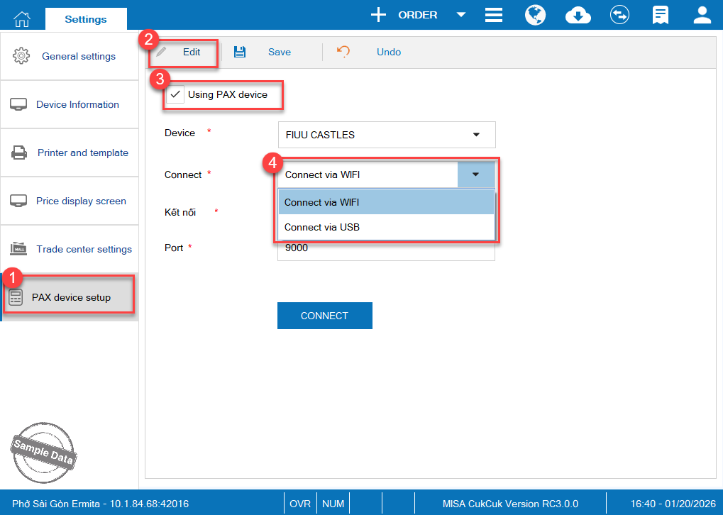
Task: Click the globe icon in header
Action: [535, 15]
